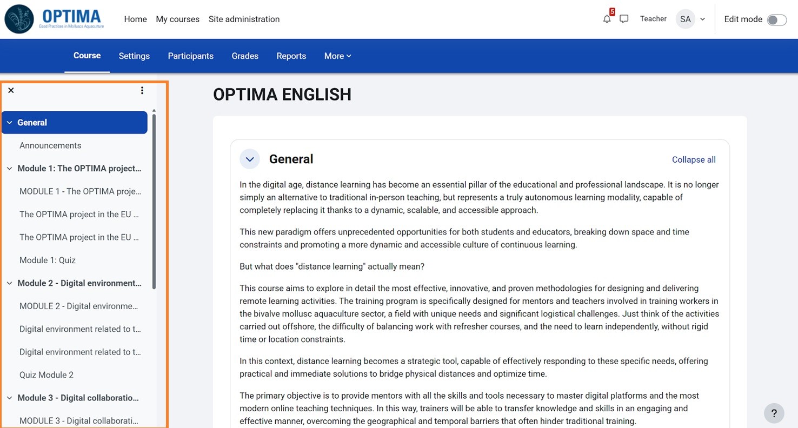Toggle Edit mode switch

777,20
